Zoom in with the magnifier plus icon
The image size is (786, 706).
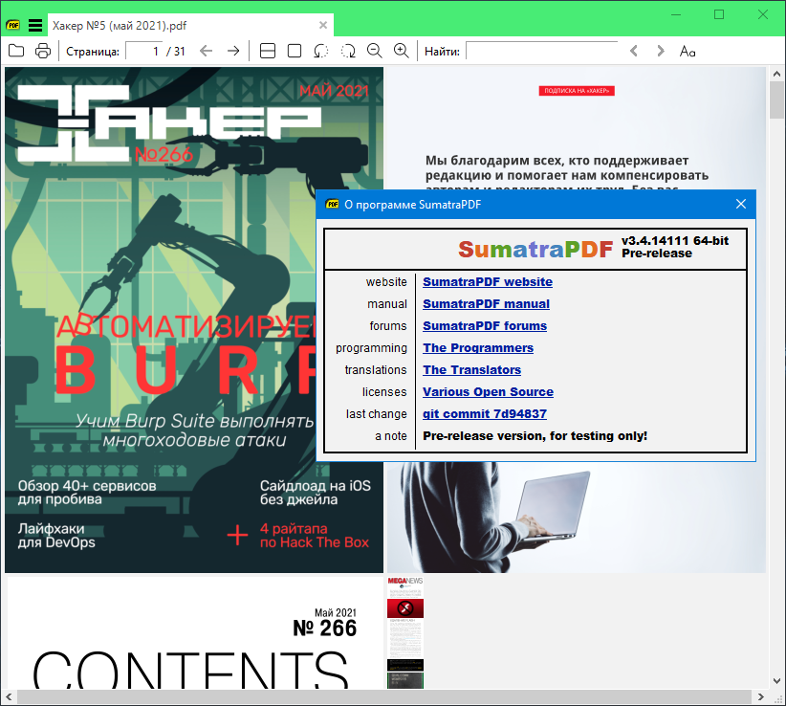[x=402, y=51]
